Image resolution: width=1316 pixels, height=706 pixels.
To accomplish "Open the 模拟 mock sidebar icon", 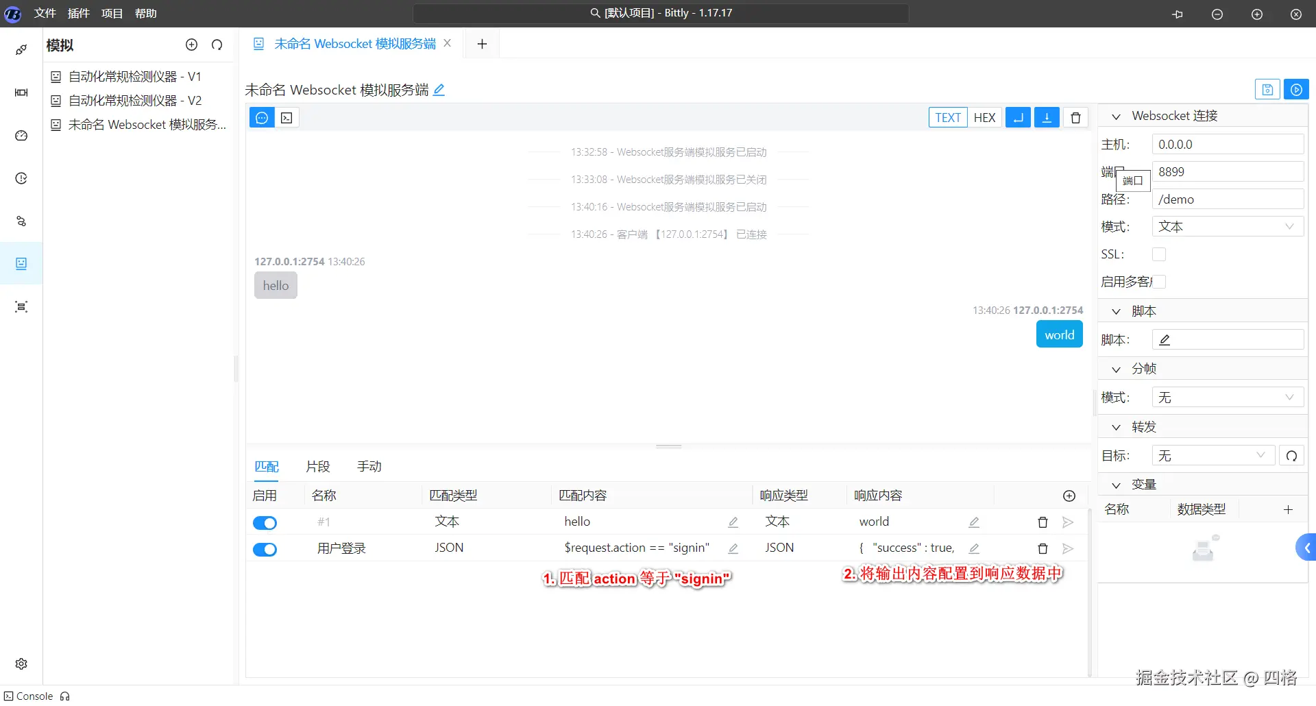I will 21,264.
